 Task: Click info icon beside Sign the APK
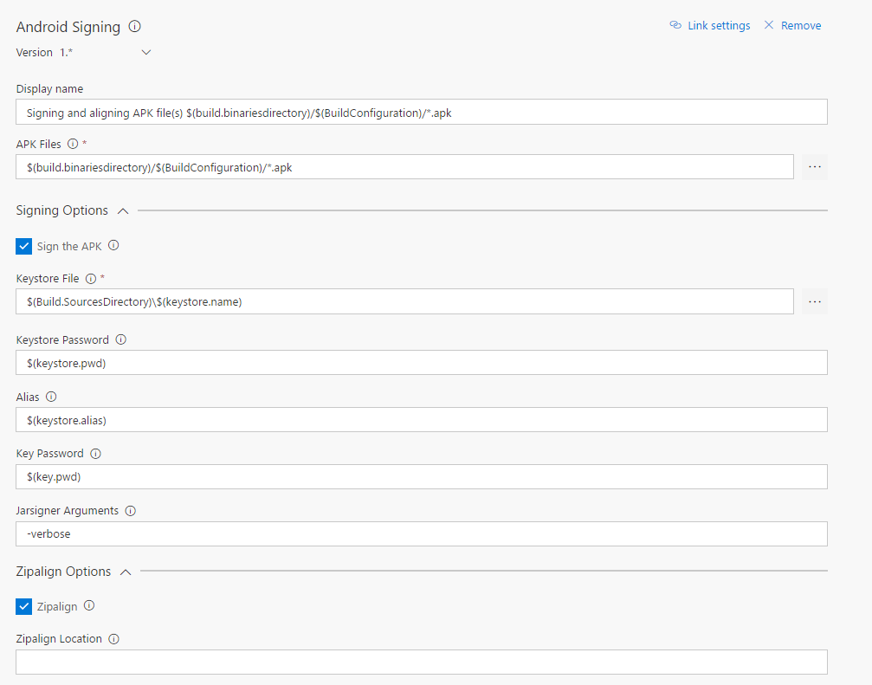click(x=113, y=246)
